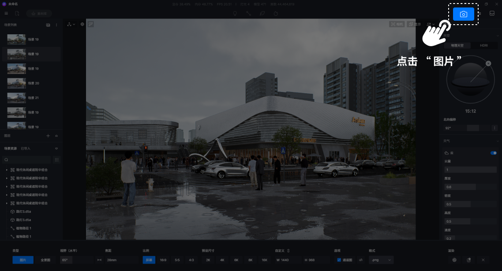502x271 pixels.
Task: Open the axis gizmo dropdown above viewport
Action: tap(71, 24)
